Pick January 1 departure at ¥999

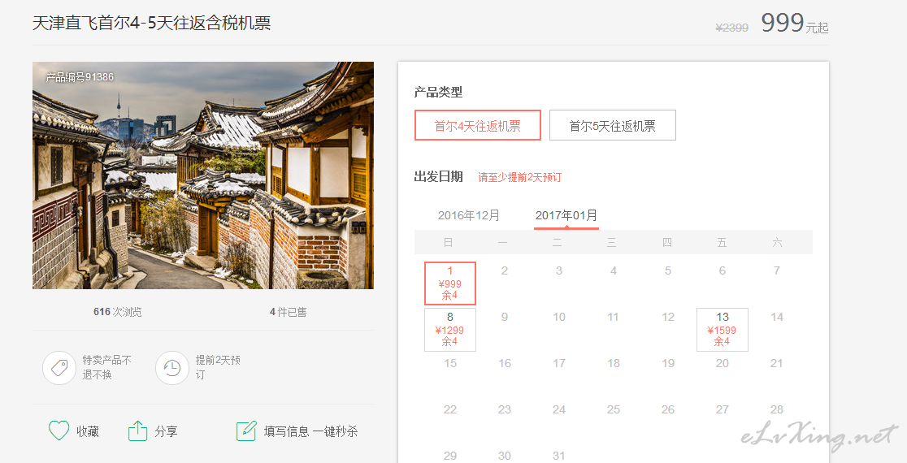(x=450, y=283)
